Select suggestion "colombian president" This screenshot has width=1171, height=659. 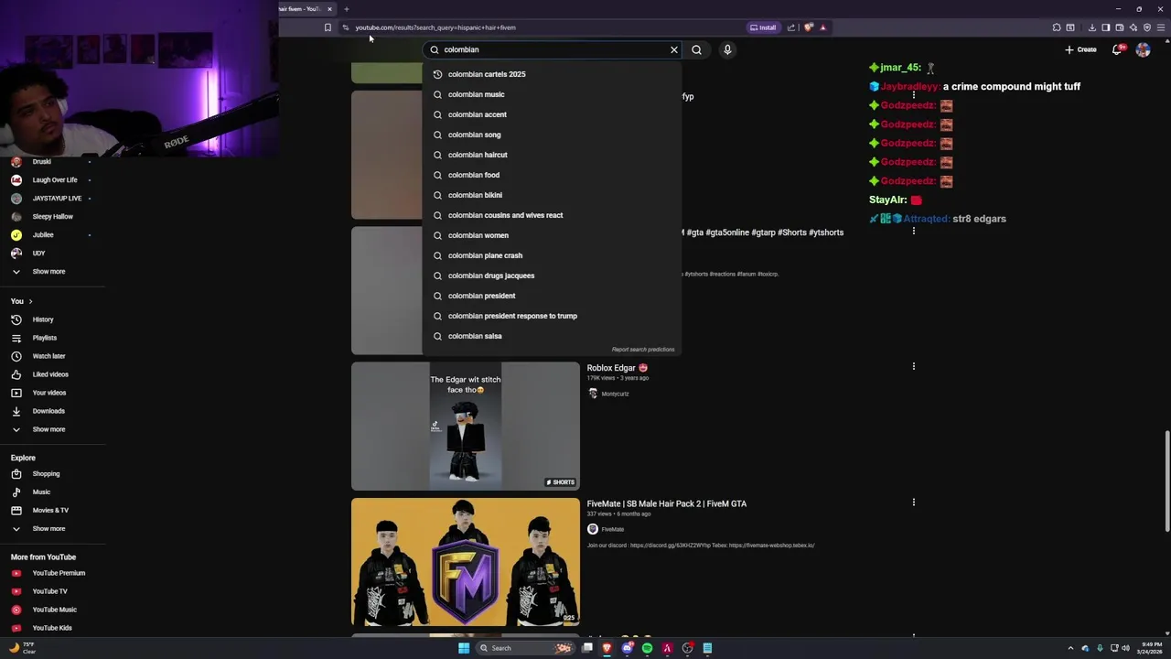(x=552, y=296)
